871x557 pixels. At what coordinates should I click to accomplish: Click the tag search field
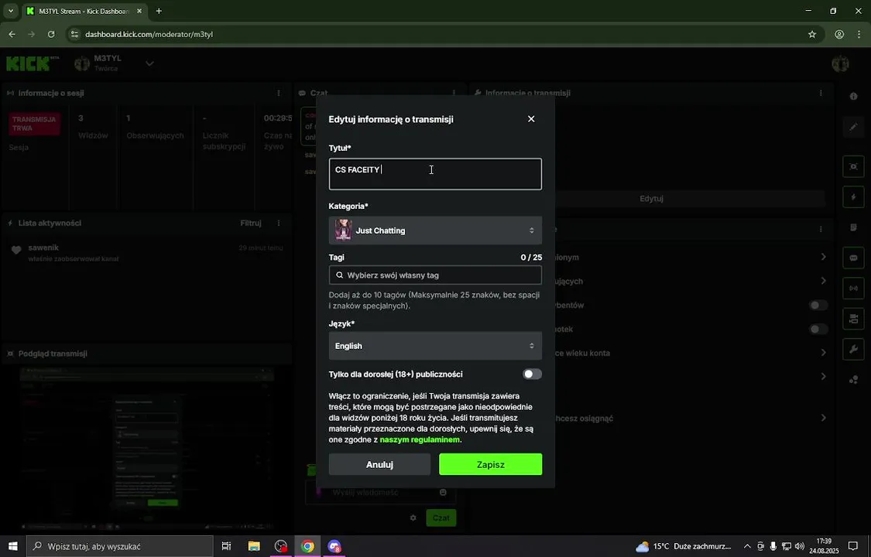435,275
